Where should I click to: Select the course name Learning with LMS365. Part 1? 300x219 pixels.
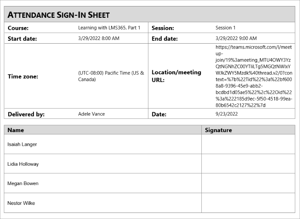click(x=109, y=28)
